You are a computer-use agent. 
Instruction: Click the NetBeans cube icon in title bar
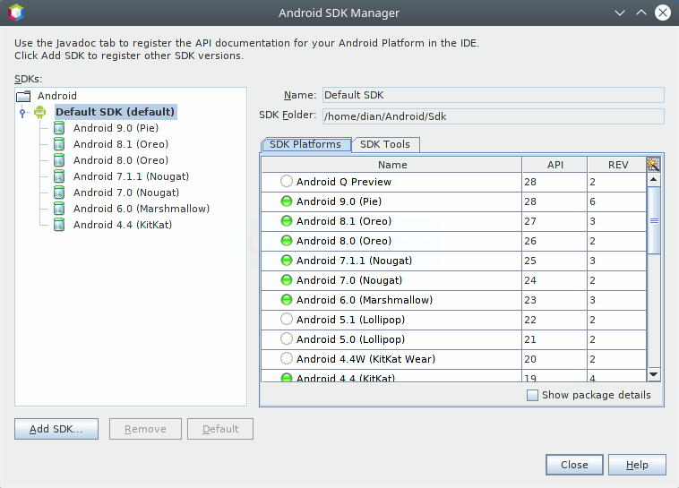tap(16, 13)
